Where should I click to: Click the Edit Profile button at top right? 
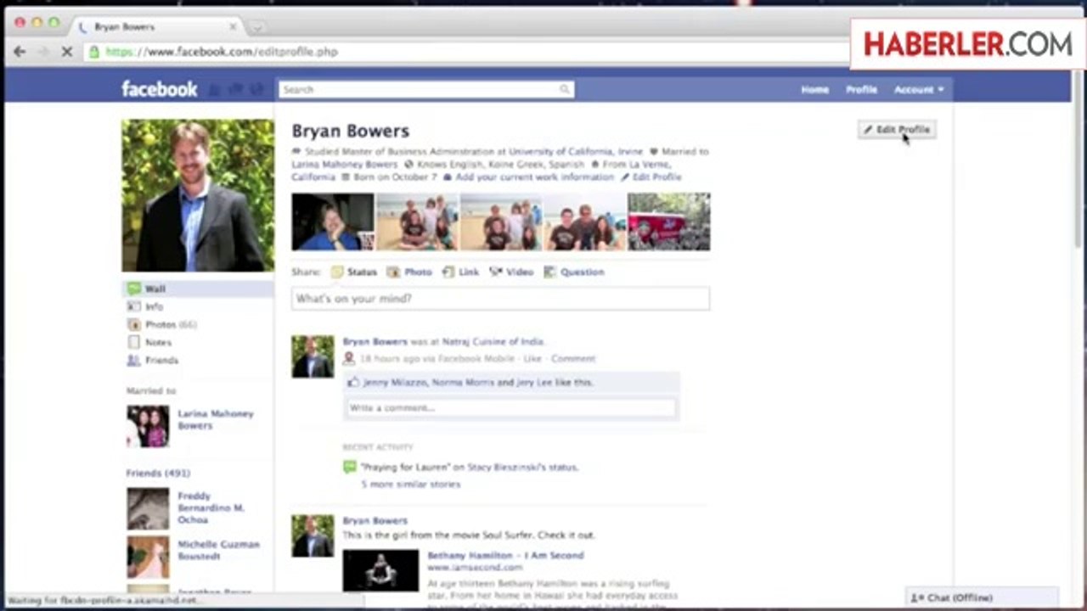[897, 130]
